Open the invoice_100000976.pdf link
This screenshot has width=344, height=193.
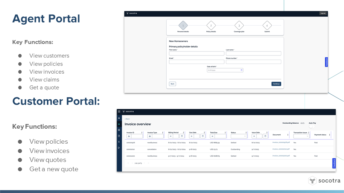click(x=281, y=143)
